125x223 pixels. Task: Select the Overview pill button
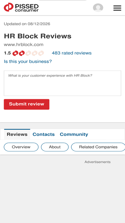click(x=21, y=147)
